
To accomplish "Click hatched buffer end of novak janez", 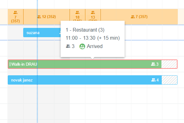I will pyautogui.click(x=169, y=80).
